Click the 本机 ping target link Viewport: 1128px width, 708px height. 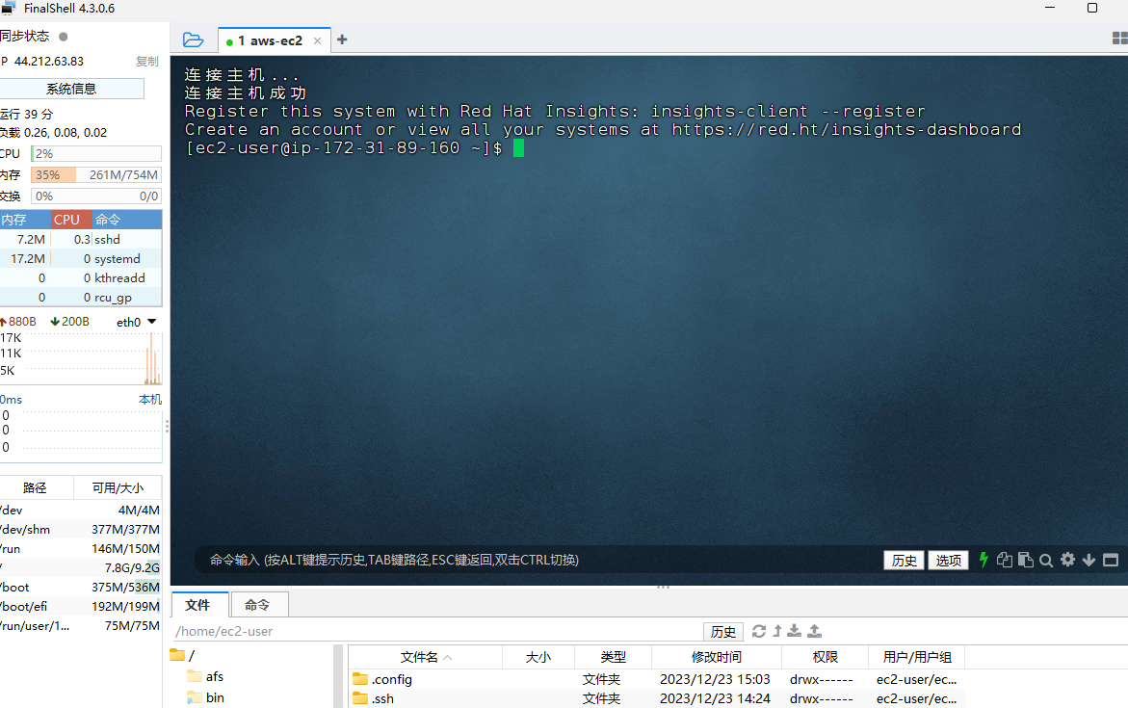(x=149, y=400)
